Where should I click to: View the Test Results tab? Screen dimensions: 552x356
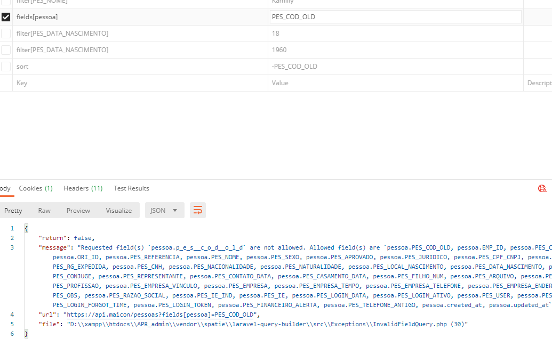tap(131, 188)
